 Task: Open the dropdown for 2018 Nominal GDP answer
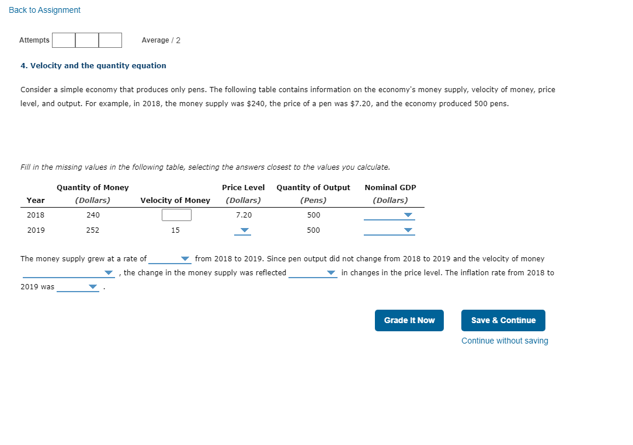point(409,215)
